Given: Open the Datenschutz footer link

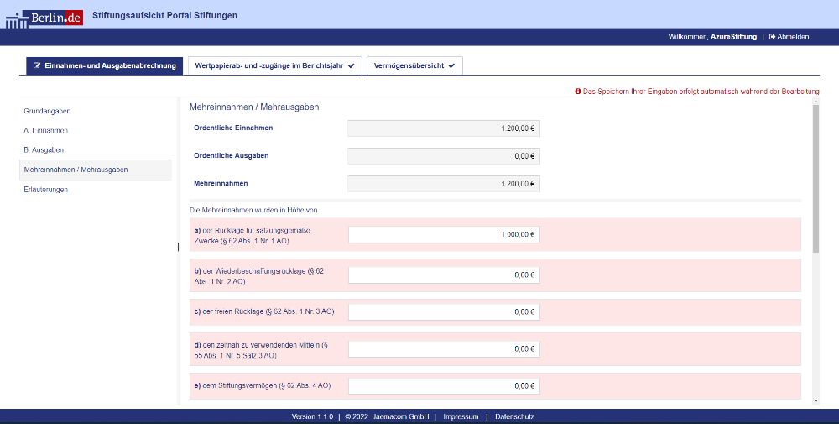Looking at the screenshot, I should [x=514, y=416].
